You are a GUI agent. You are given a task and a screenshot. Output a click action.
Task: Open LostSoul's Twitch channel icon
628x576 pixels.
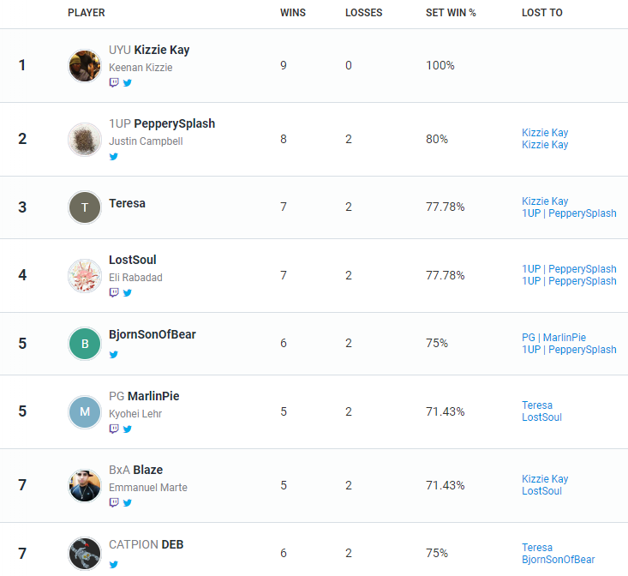pos(114,292)
